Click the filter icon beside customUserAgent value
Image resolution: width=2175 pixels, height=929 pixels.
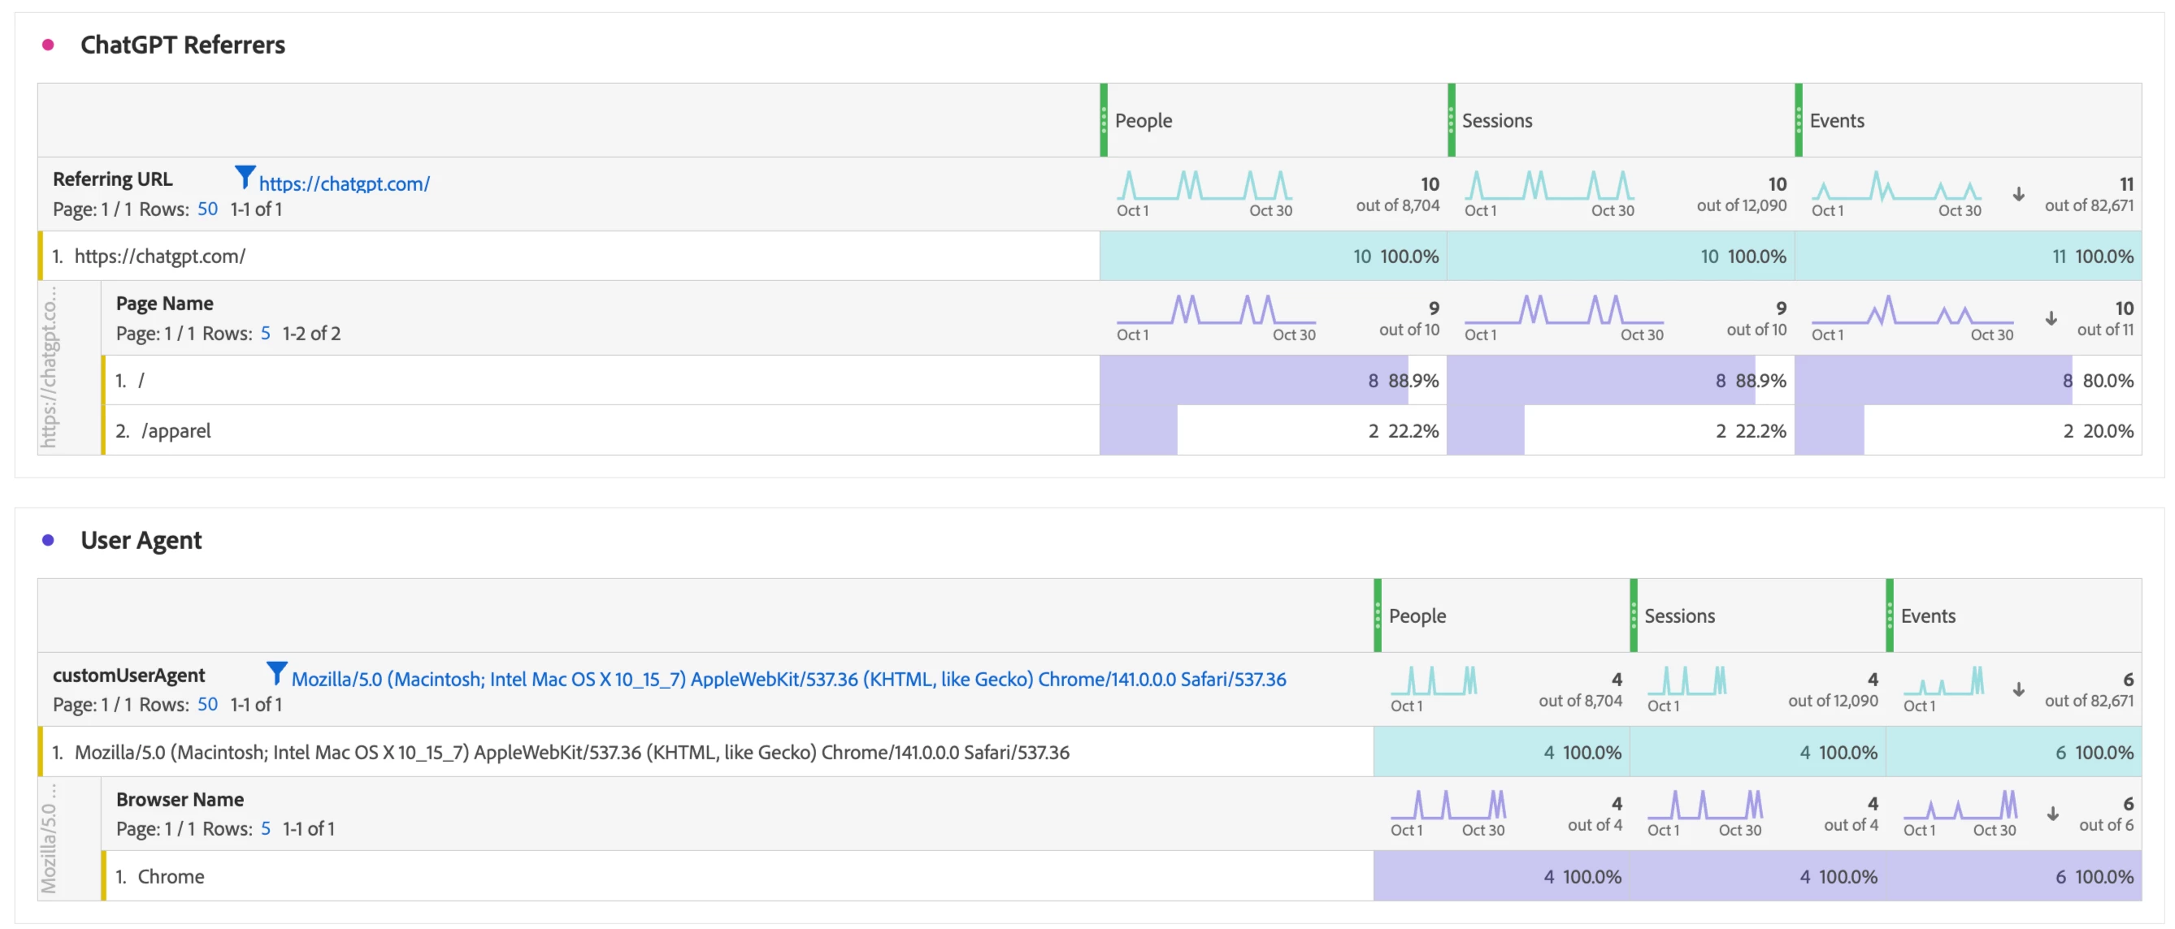276,672
